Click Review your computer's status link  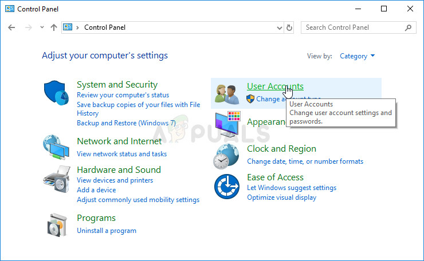[123, 95]
